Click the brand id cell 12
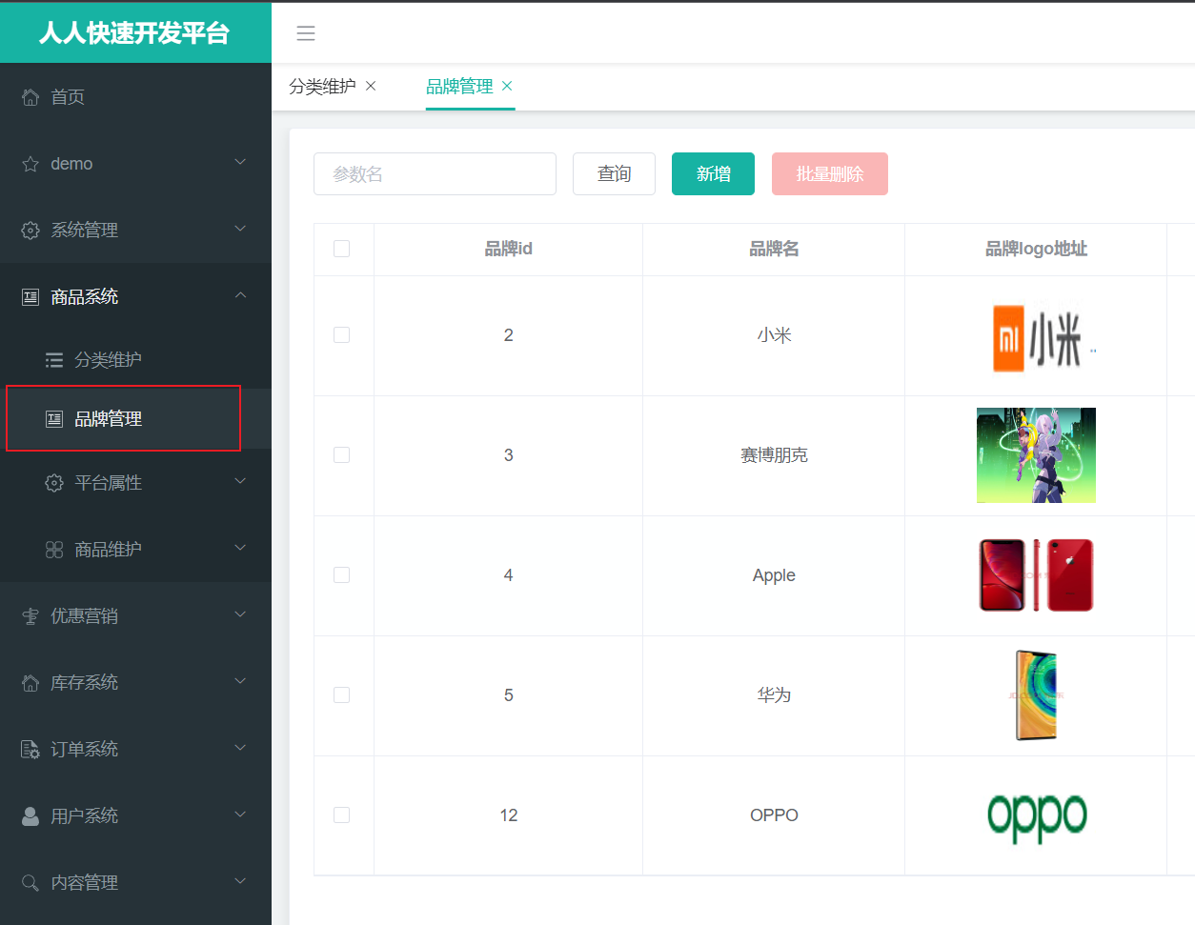1195x925 pixels. pos(508,815)
